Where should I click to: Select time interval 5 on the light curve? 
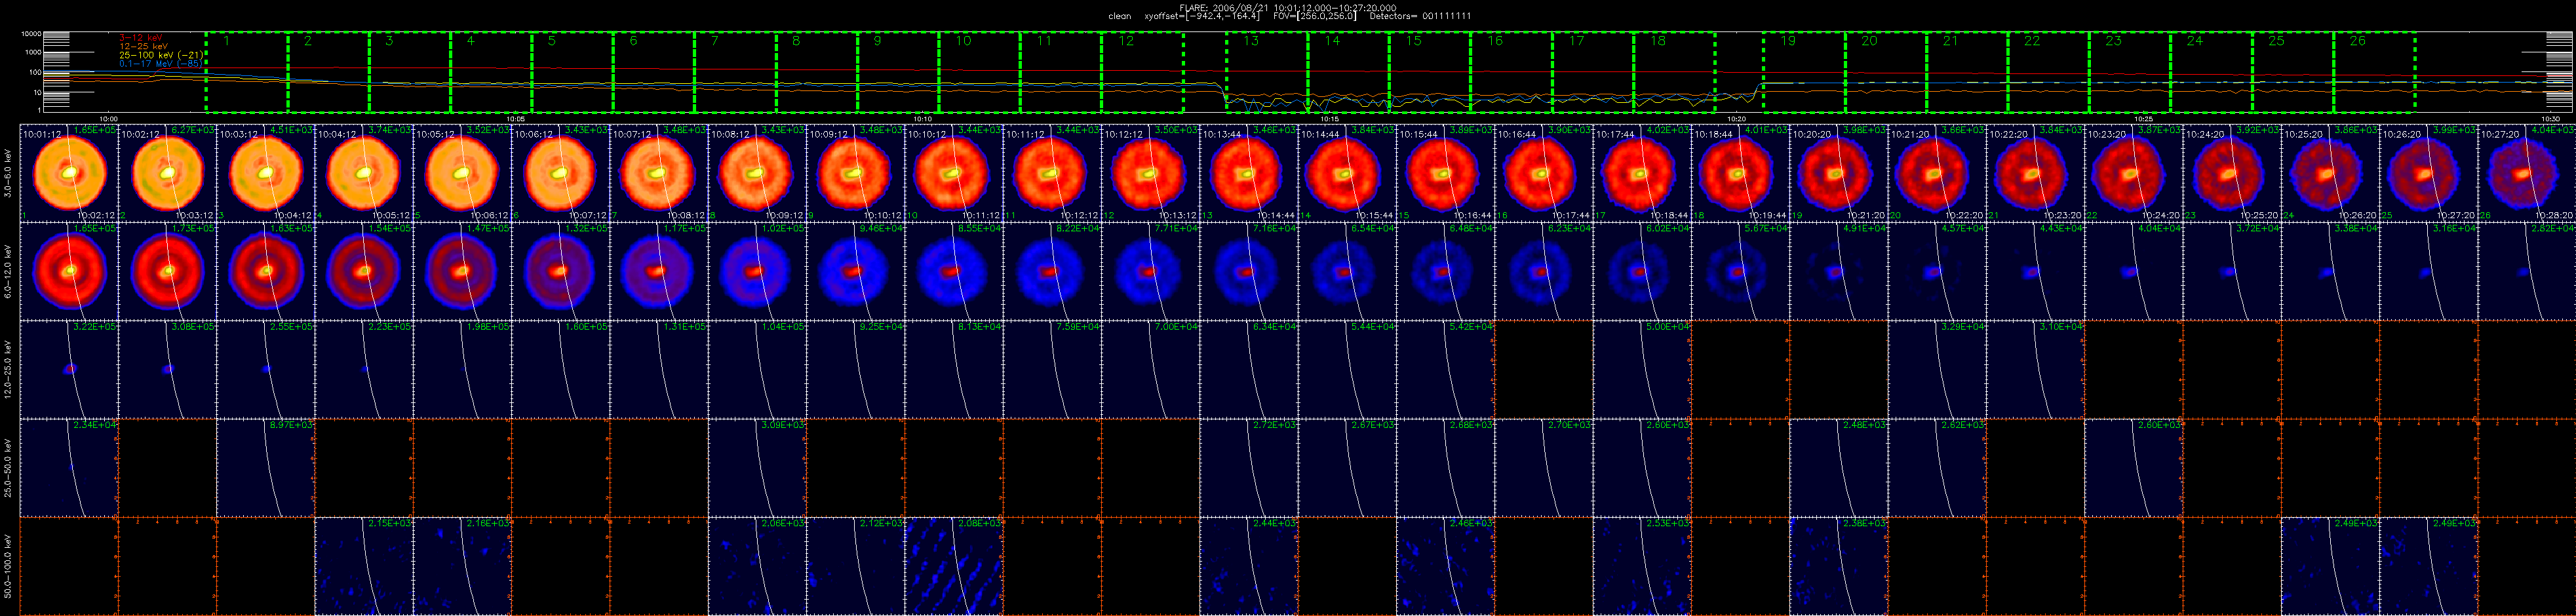[572, 72]
